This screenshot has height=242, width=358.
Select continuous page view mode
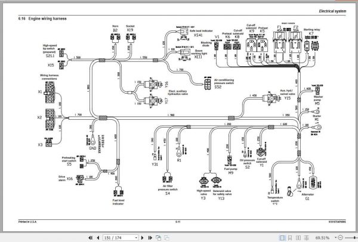[x=290, y=238]
